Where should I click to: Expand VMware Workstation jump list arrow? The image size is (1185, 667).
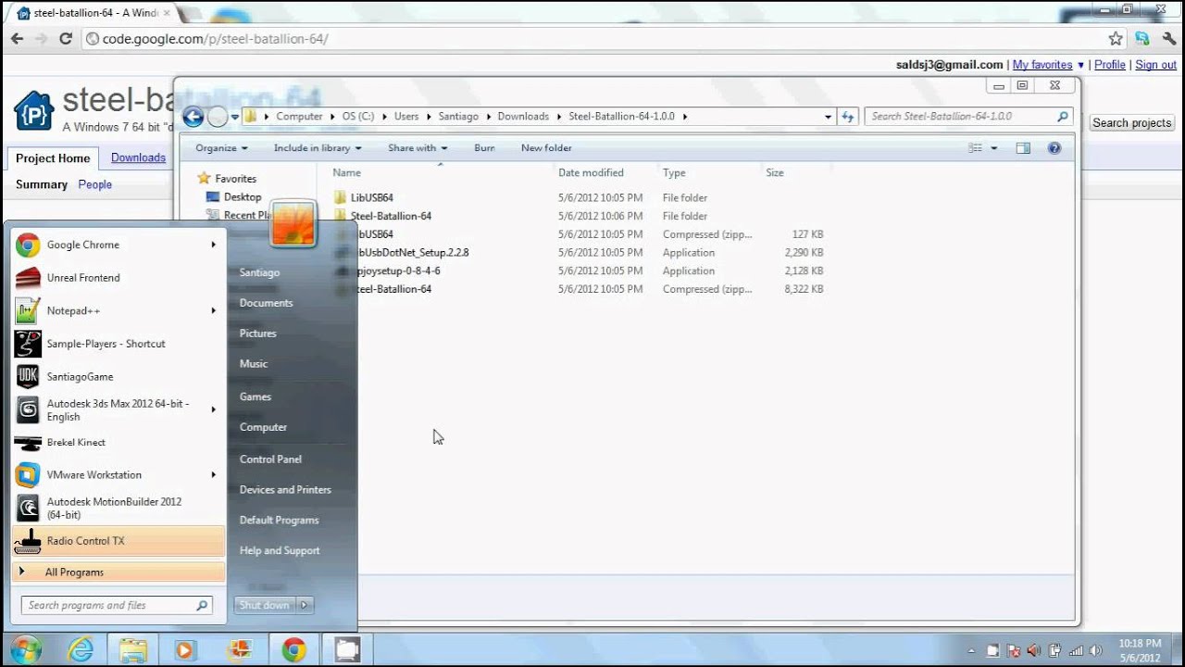(x=213, y=475)
